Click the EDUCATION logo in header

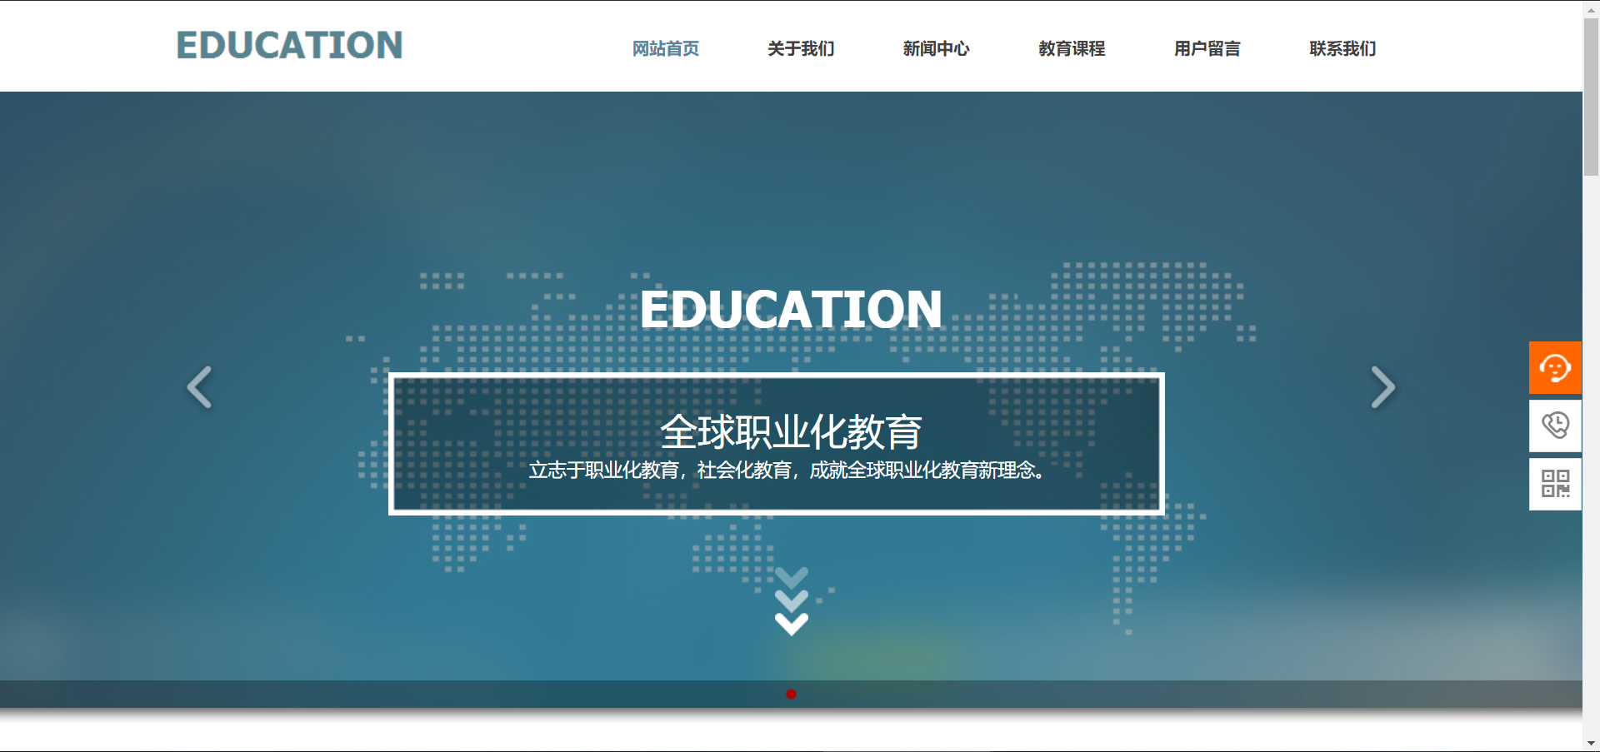tap(289, 46)
